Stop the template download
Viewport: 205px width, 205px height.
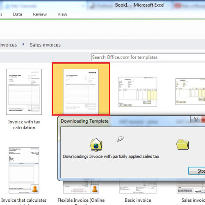coord(196,171)
